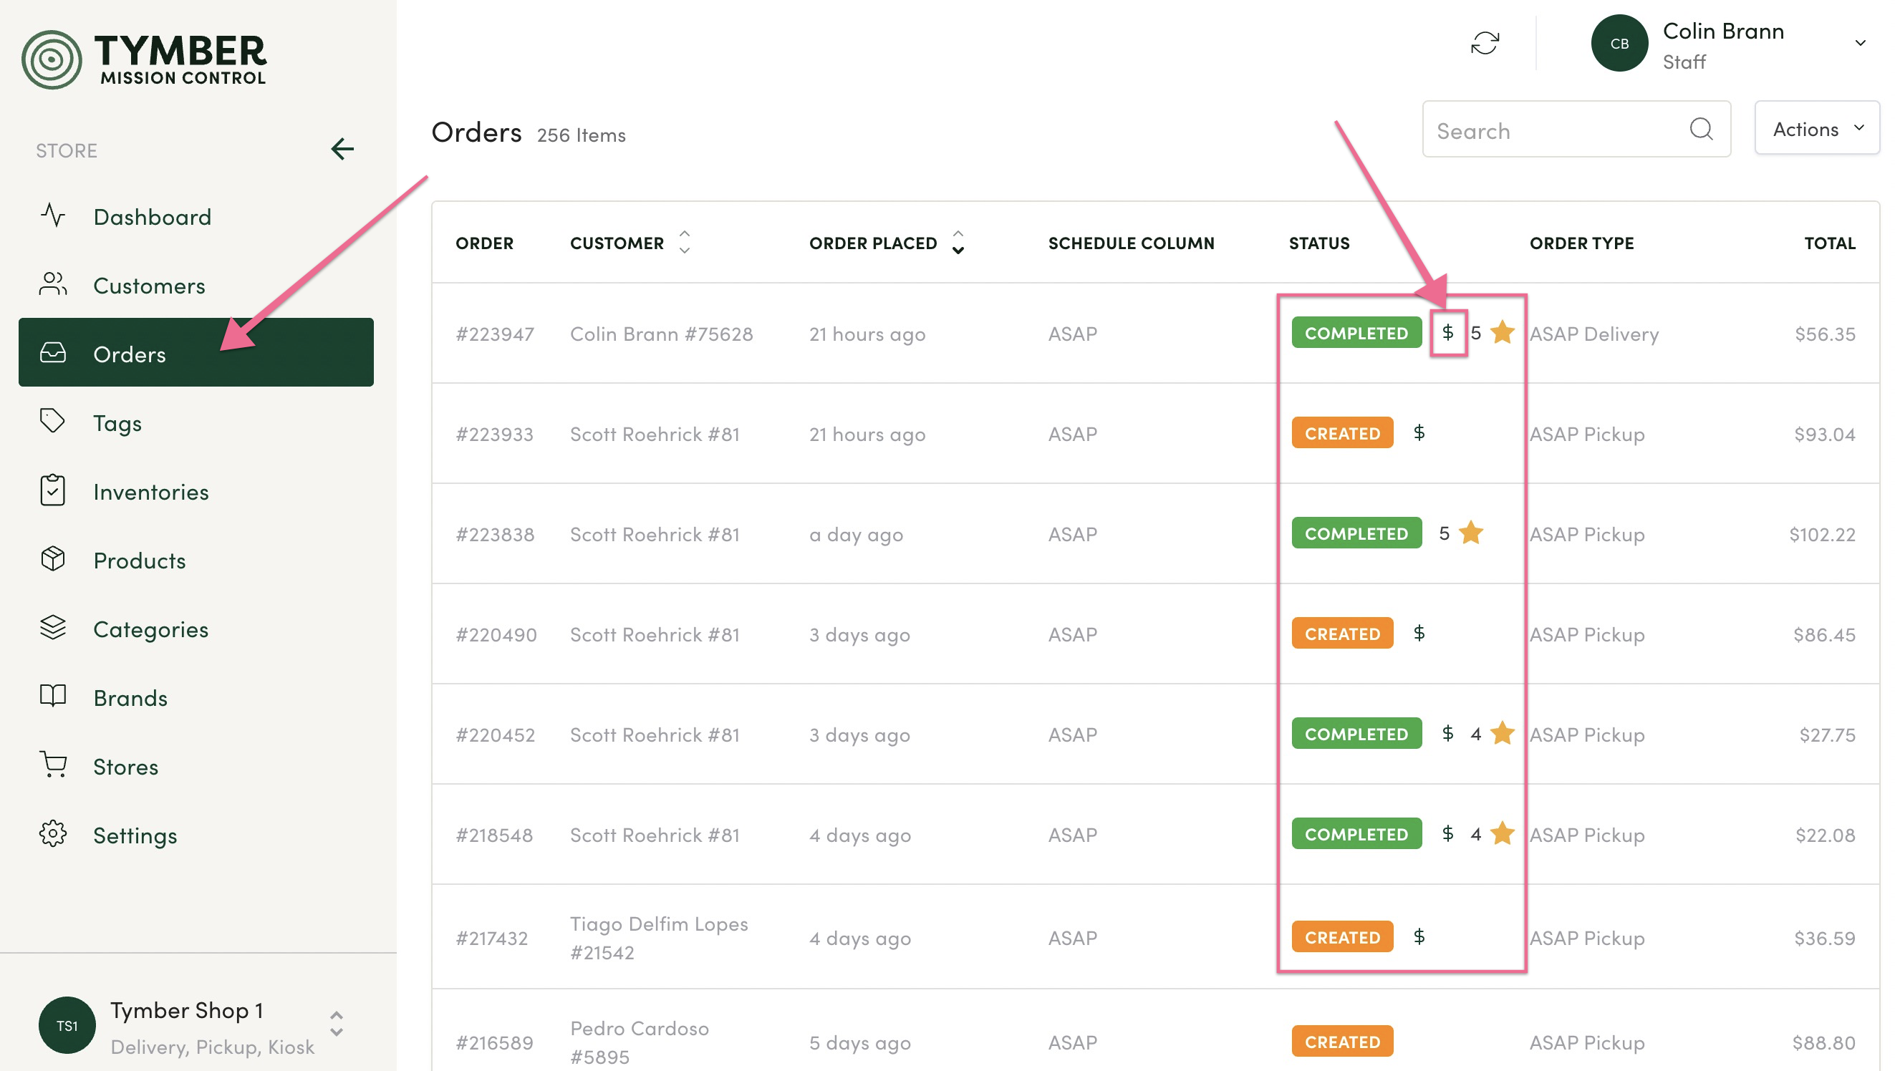Click the star rating on order #220452
Screen dimensions: 1895x1071
1503,733
